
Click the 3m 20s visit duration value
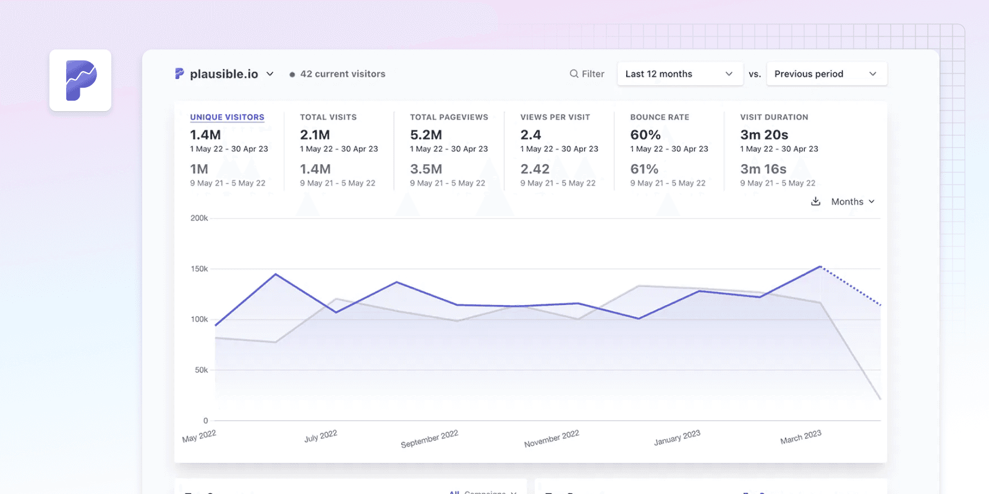coord(764,135)
